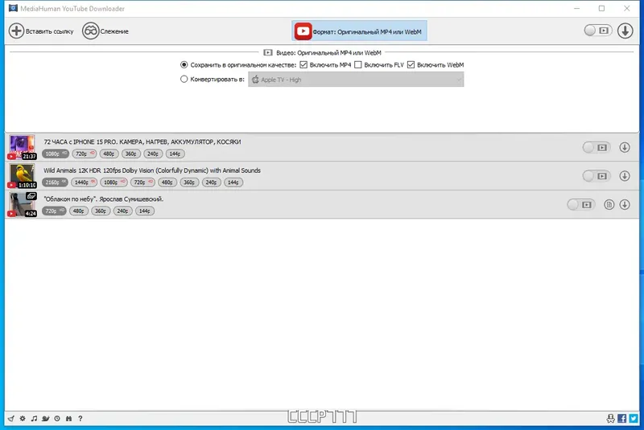Select 480p quality for Облаком по небу video
Viewport: 644px width, 430px height.
tap(78, 211)
